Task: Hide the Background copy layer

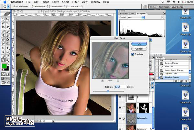Action: coord(120,118)
